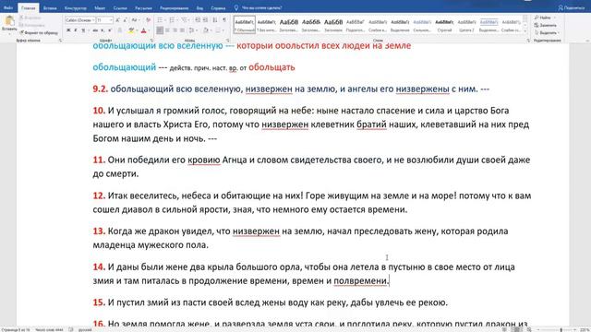Switch to the Конструктор ribbon tab
Viewport: 591px width, 332px height.
pos(76,7)
